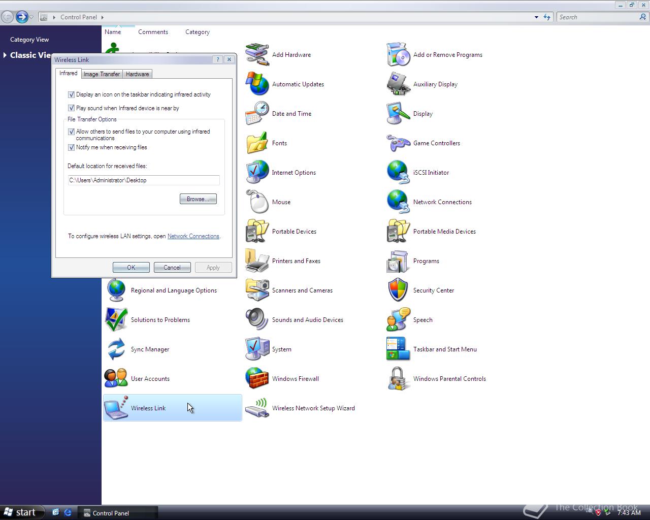Click OK in Wireless Link dialog
The width and height of the screenshot is (650, 520).
pyautogui.click(x=131, y=268)
